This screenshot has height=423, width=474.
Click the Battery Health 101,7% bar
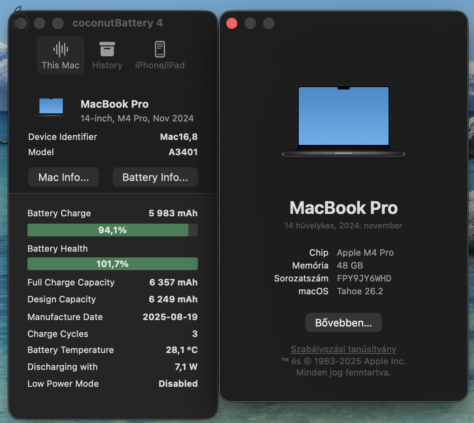(x=112, y=264)
